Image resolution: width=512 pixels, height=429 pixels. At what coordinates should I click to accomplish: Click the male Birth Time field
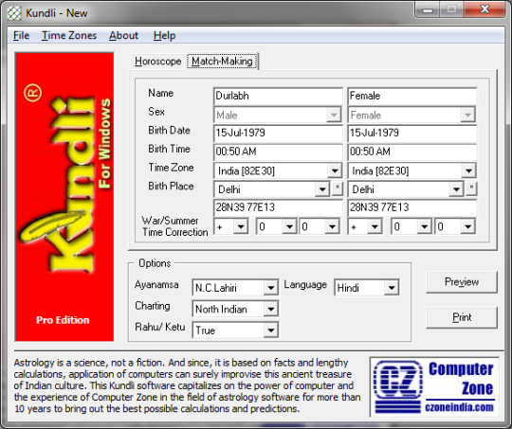(x=278, y=152)
